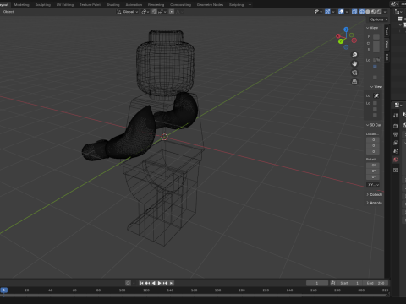Screen dimensions: 406x304
Task: Select material preview shading mode
Action: 373,12
